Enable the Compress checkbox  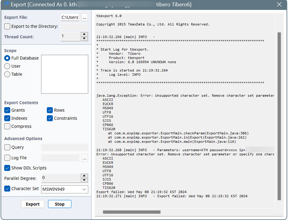[x=7, y=126]
